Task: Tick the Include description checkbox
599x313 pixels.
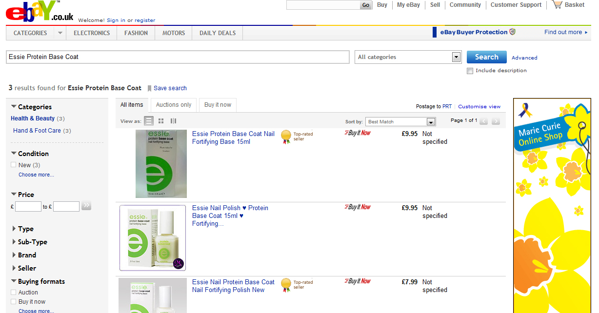Action: pyautogui.click(x=470, y=71)
